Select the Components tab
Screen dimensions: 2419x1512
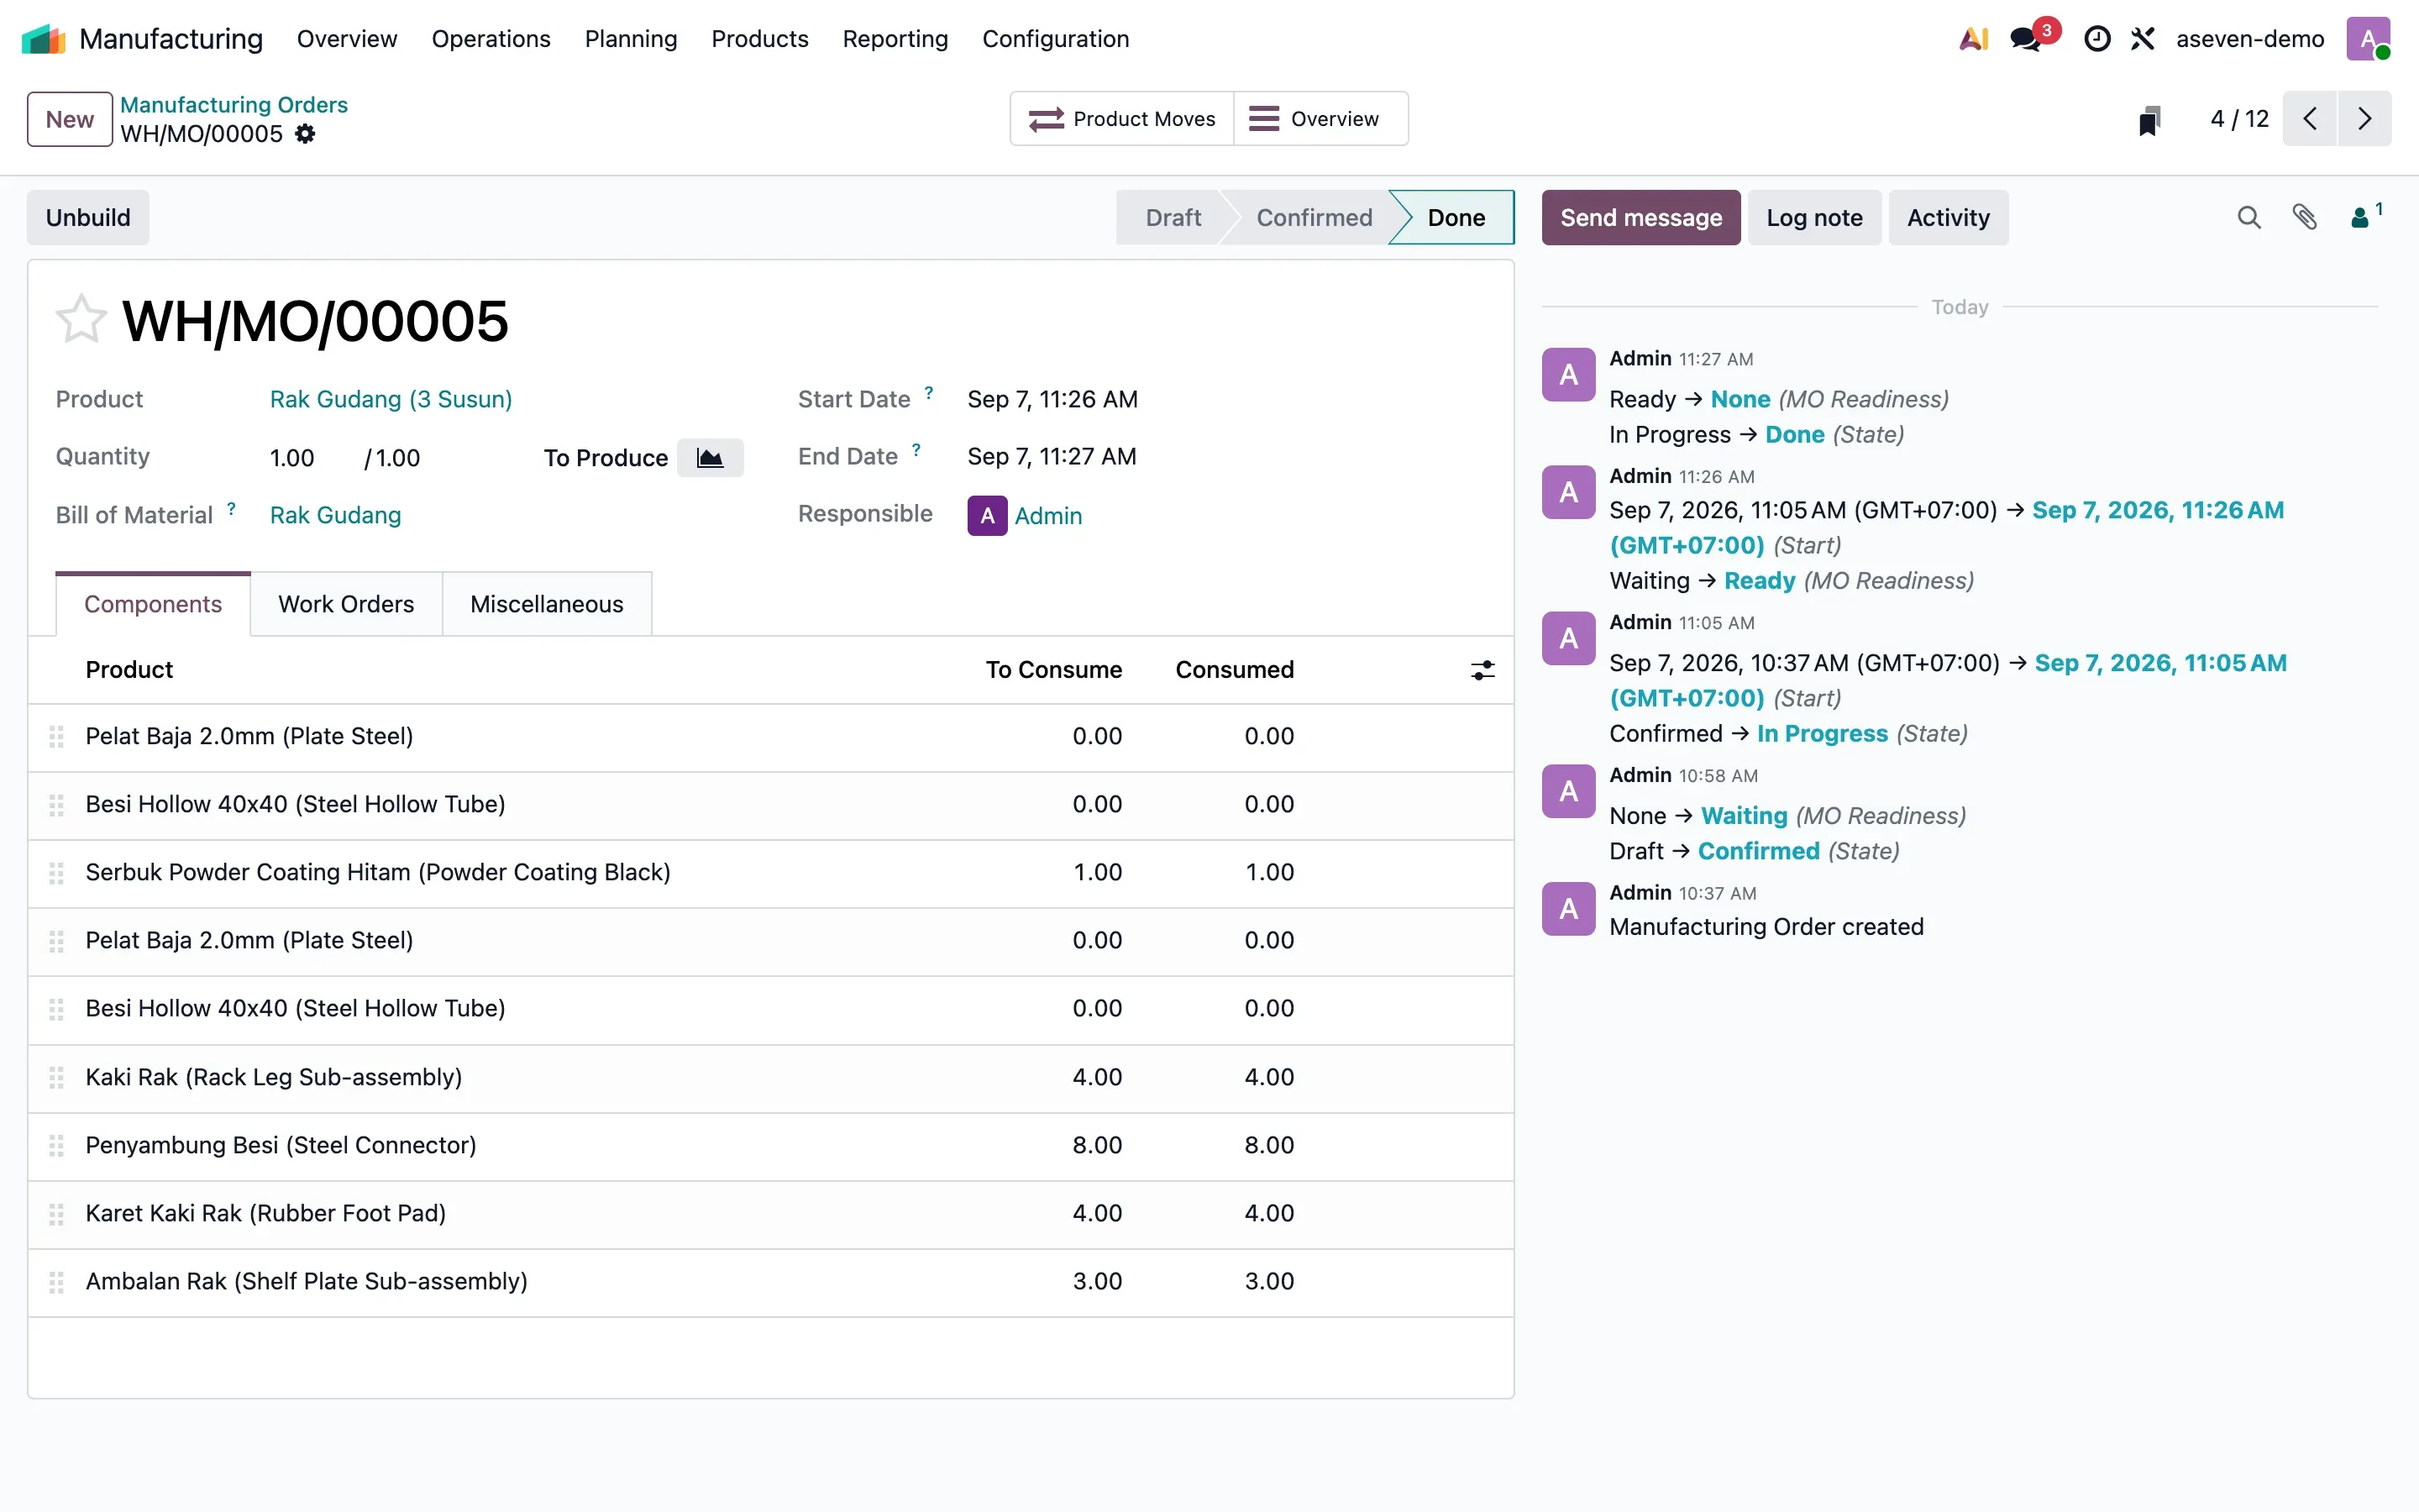pos(153,604)
